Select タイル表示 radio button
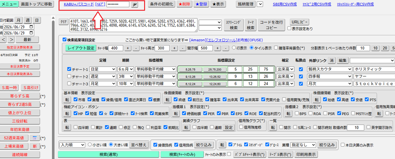 coord(252,48)
